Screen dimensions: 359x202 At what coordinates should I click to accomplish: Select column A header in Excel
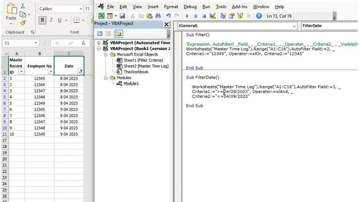16,54
